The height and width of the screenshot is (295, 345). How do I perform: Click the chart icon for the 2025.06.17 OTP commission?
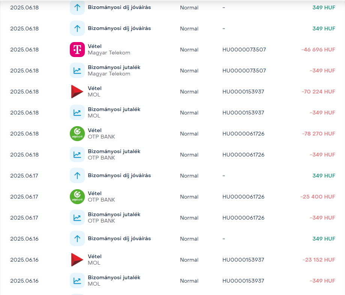[77, 218]
